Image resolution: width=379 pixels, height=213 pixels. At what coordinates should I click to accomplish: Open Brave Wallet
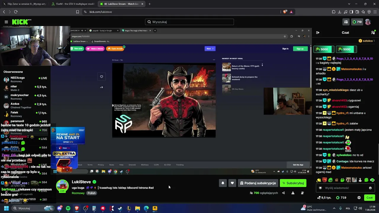(x=357, y=12)
